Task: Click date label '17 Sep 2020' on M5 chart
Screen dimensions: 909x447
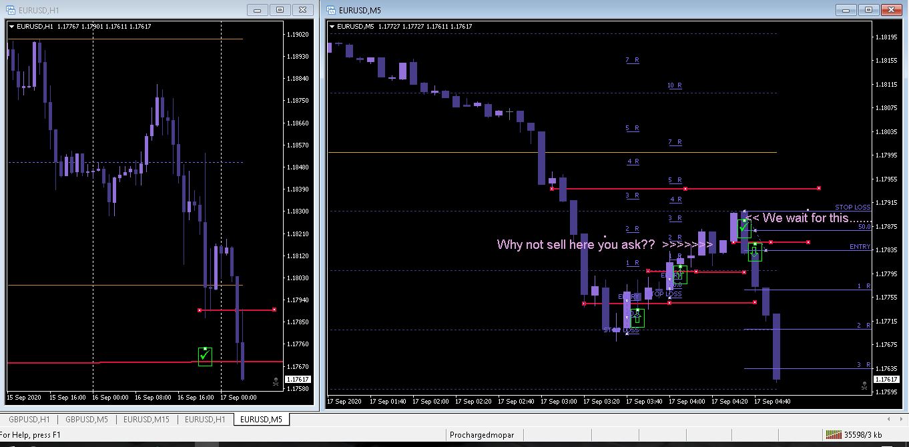Action: click(x=344, y=401)
